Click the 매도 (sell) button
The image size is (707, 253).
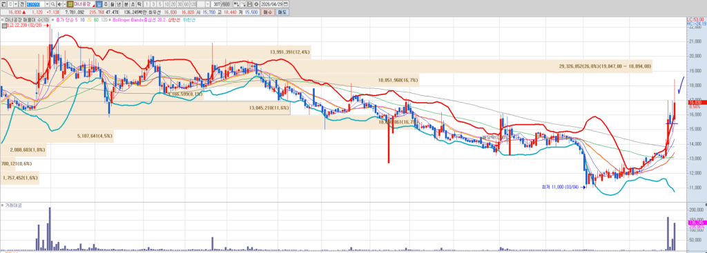[282, 12]
